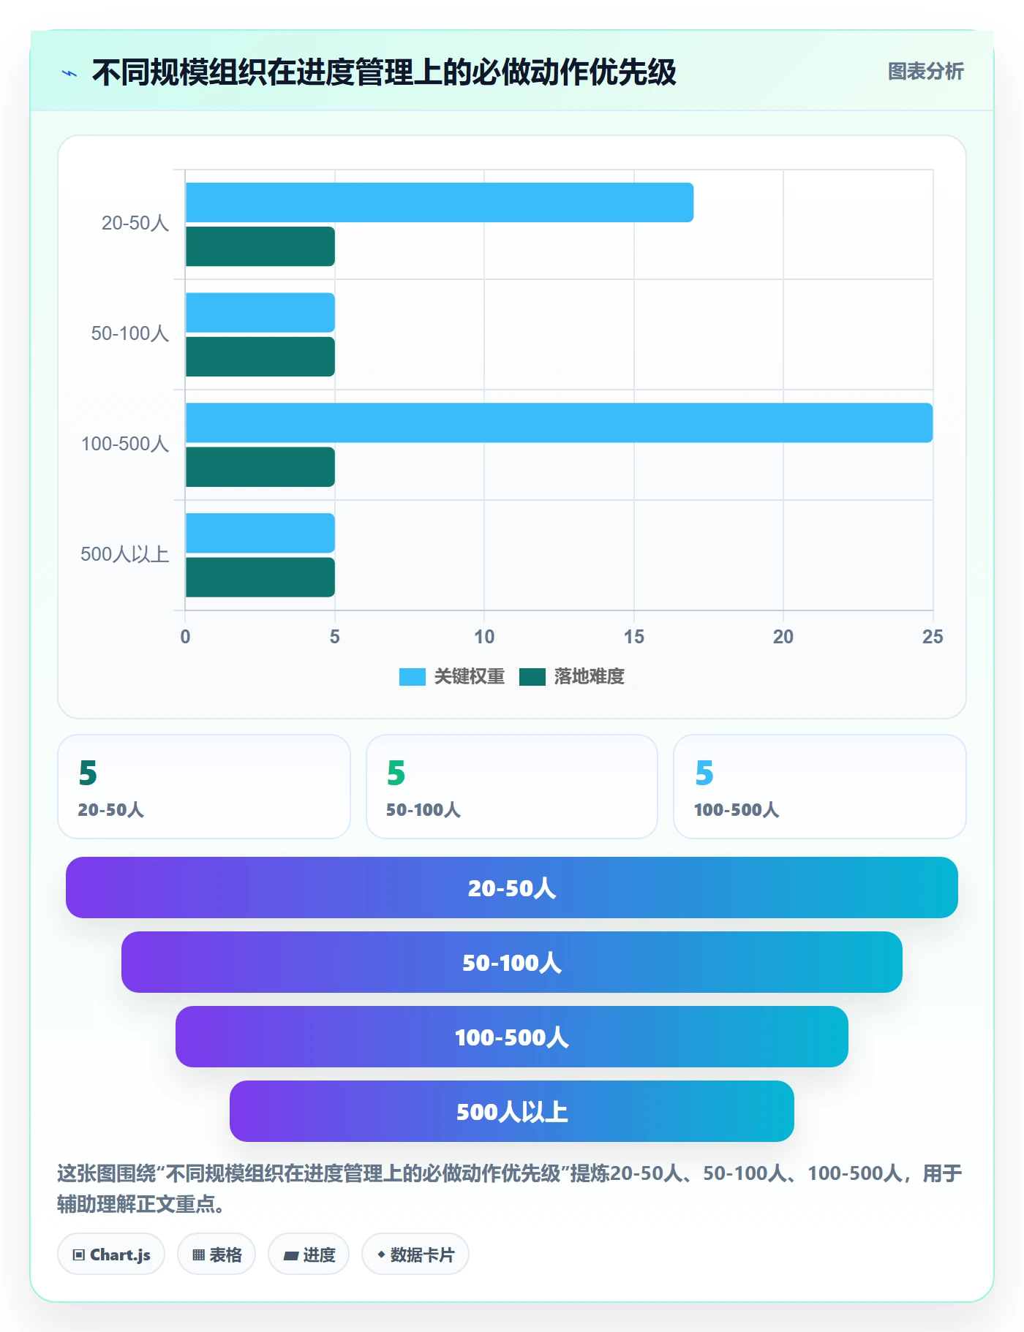Click the 100-500人 y-axis label
Screen dimensions: 1024x1332
point(125,444)
